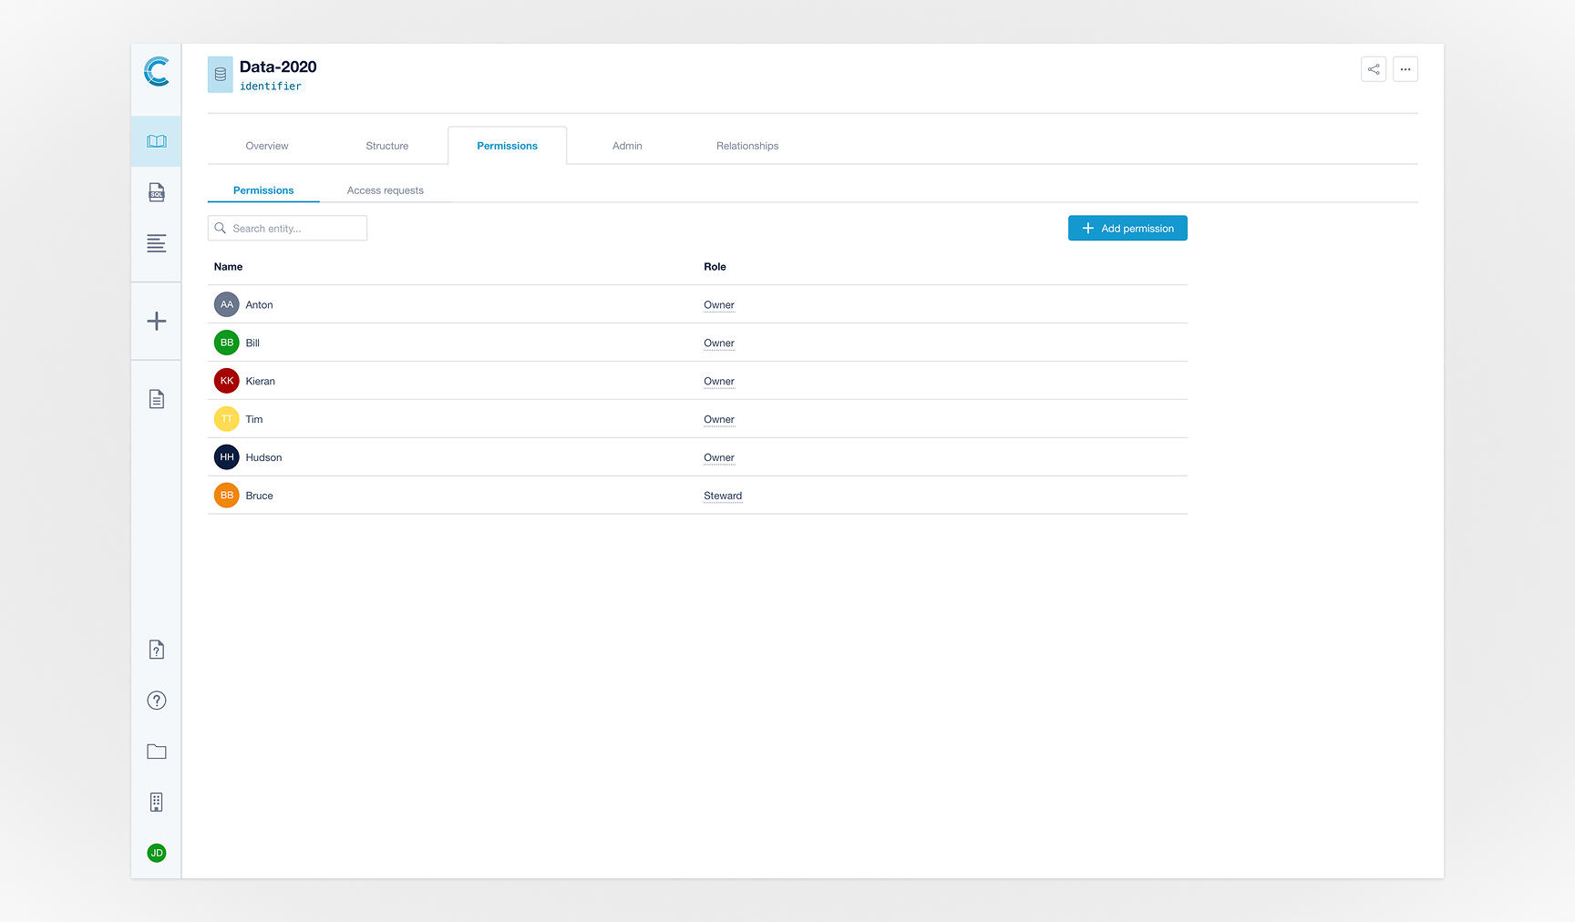This screenshot has height=922, width=1575.
Task: Click the plus icon to create new item
Action: point(156,322)
